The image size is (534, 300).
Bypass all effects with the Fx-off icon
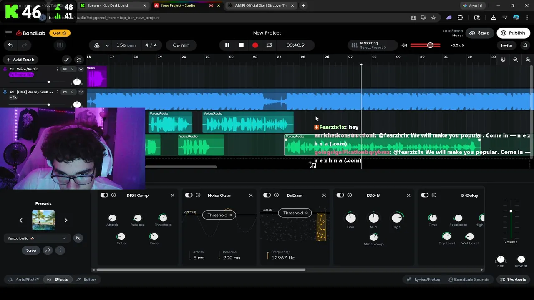(x=78, y=238)
